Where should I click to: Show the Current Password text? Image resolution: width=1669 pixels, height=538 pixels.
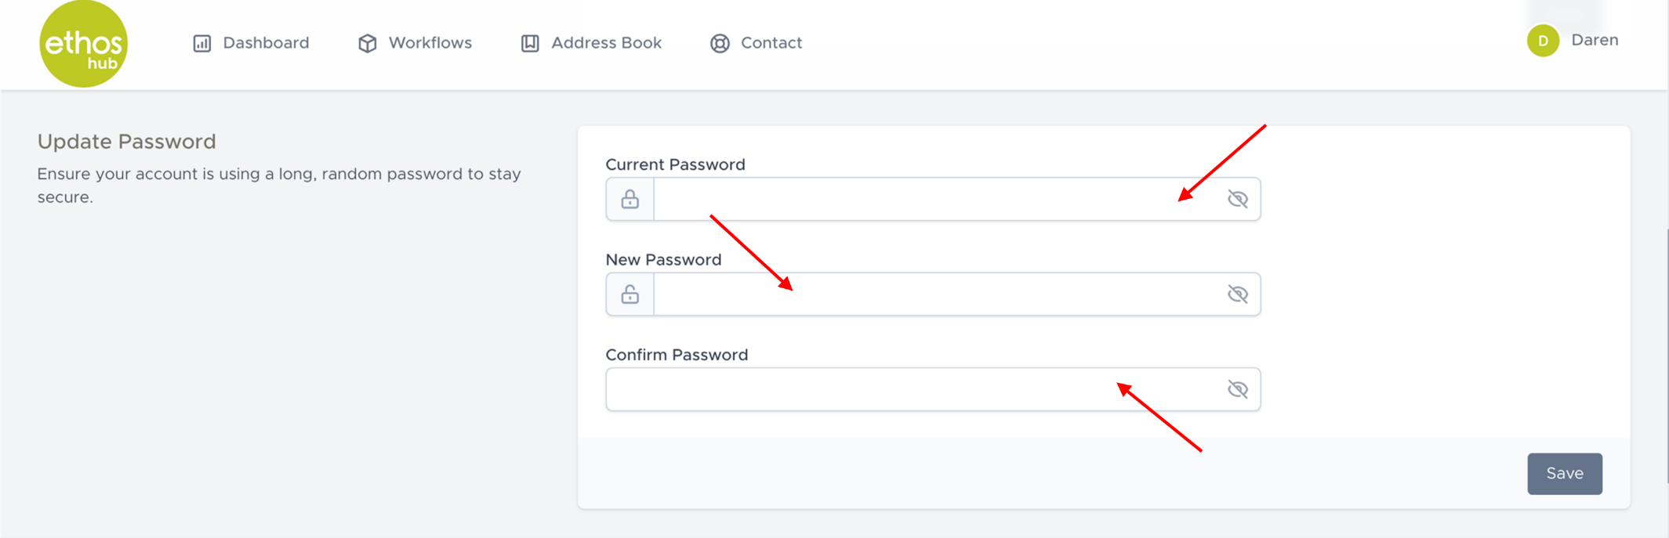click(x=1237, y=199)
